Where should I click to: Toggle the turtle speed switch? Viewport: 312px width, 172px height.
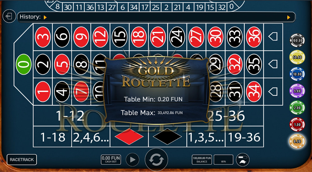(x=242, y=160)
